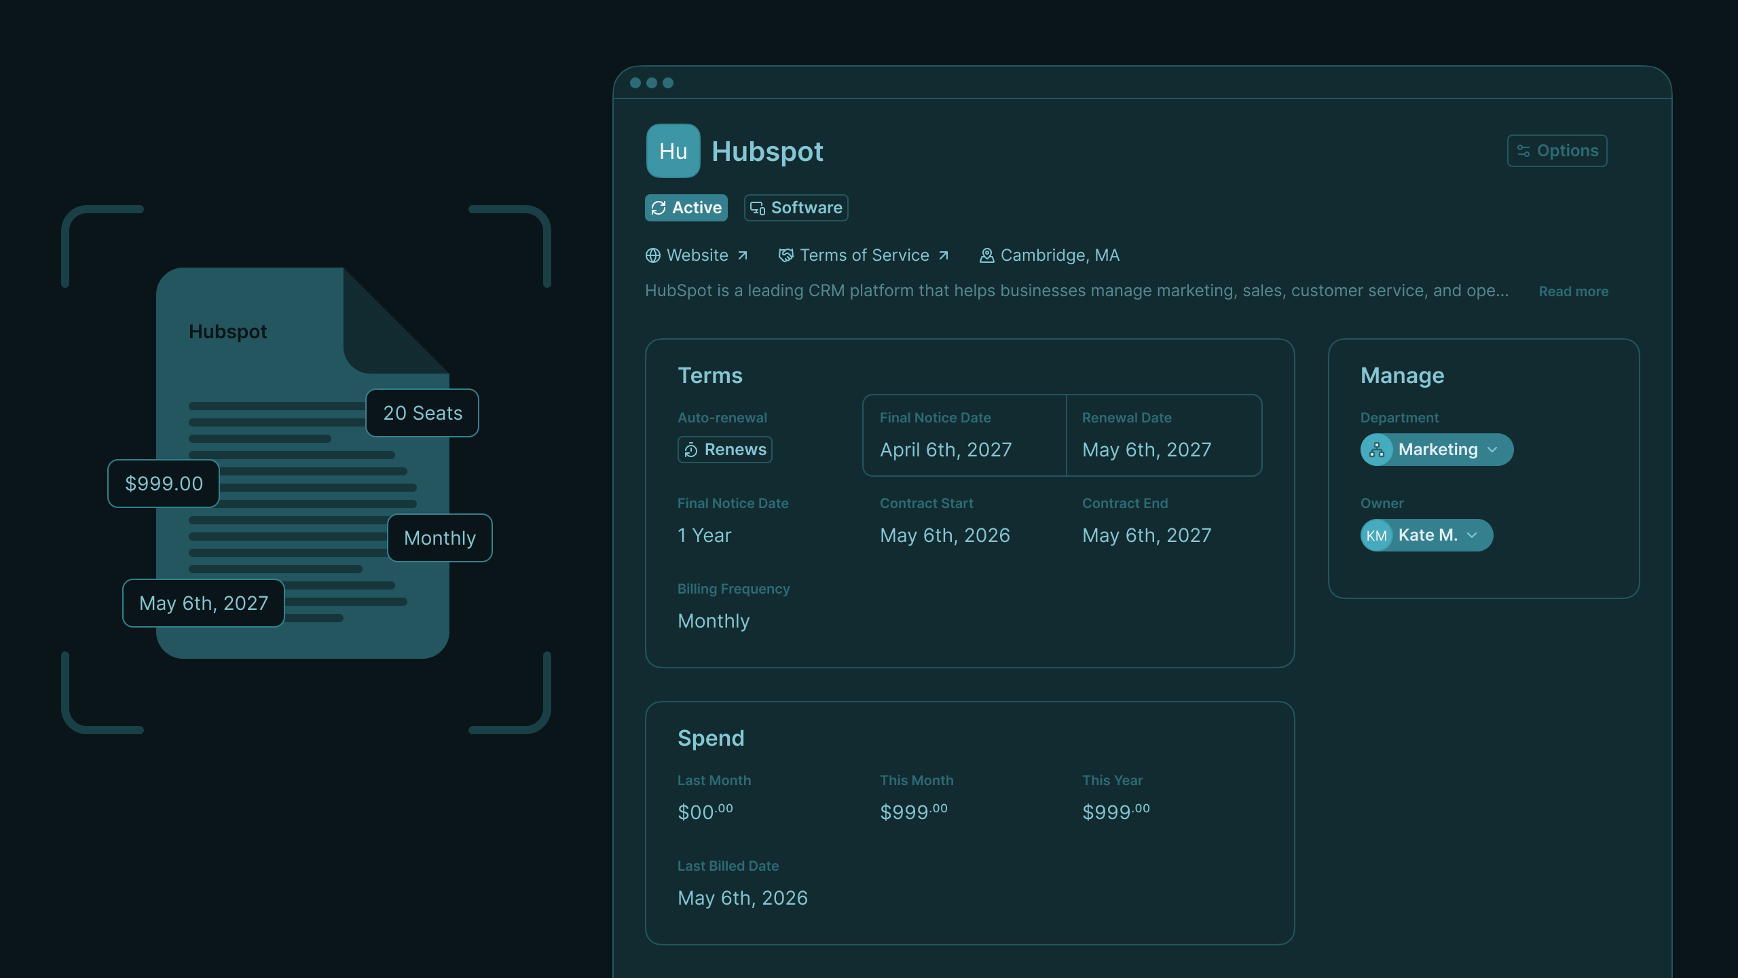This screenshot has width=1738, height=978.
Task: Toggle the Active status badge
Action: pyautogui.click(x=686, y=208)
